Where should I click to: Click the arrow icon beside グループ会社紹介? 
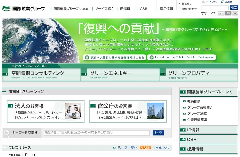(185, 107)
